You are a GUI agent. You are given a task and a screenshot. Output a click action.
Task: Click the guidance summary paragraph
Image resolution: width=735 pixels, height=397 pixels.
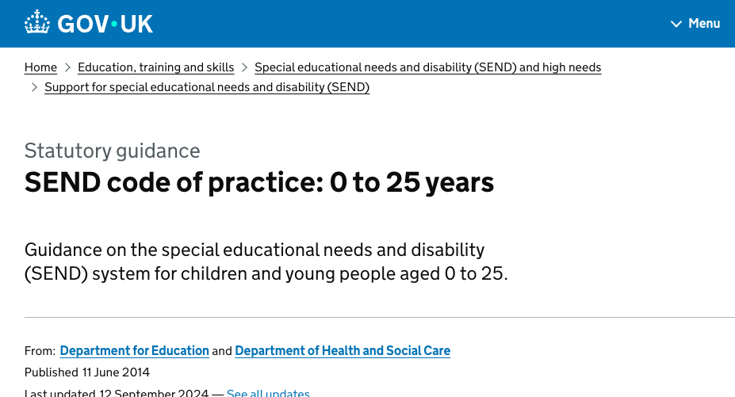click(266, 262)
